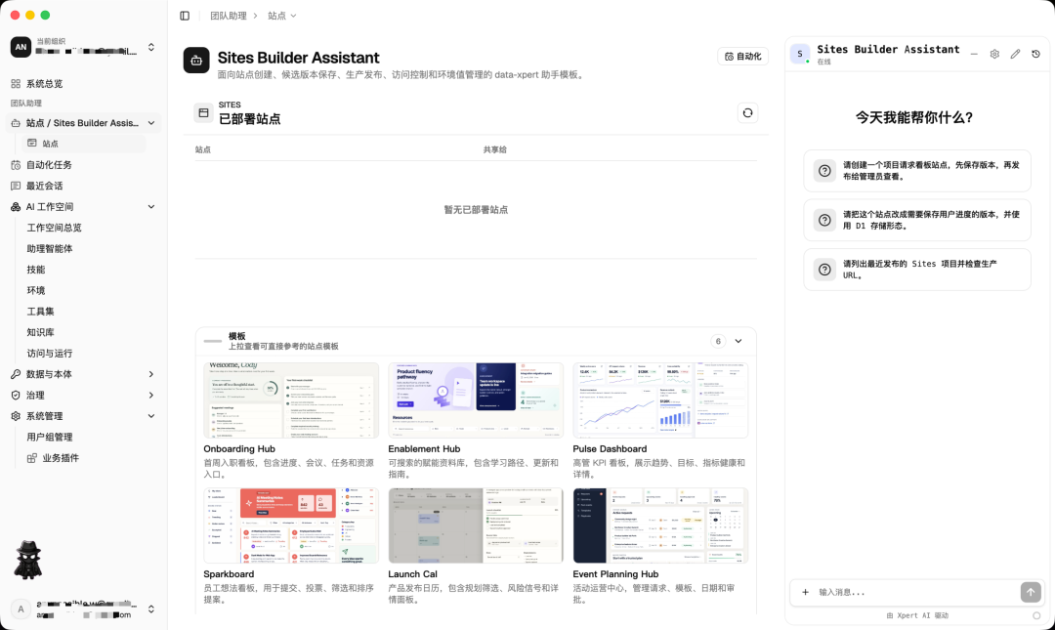
Task: Open the Enablement Hub template thumbnail
Action: (475, 400)
